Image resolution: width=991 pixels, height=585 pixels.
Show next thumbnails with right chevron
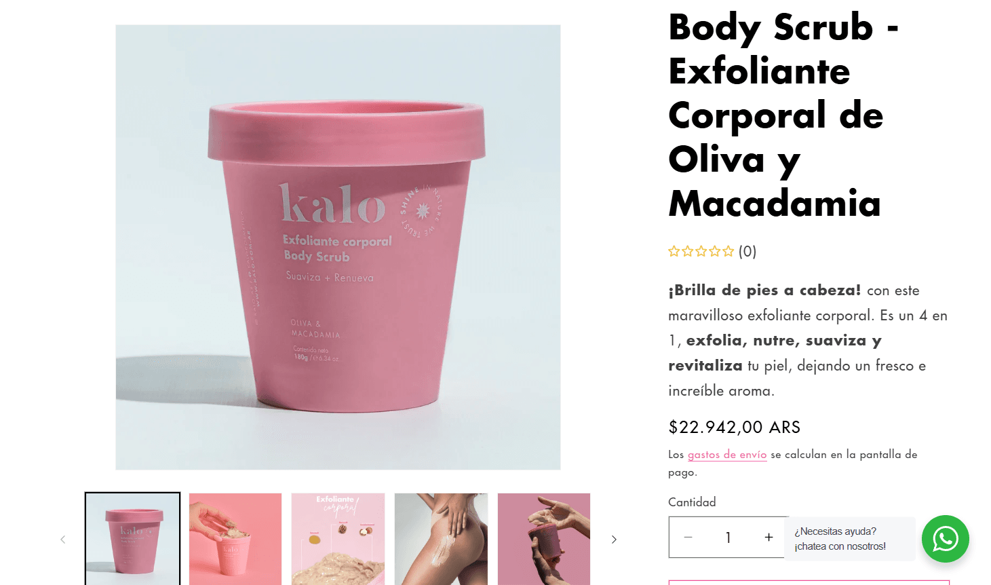(614, 540)
